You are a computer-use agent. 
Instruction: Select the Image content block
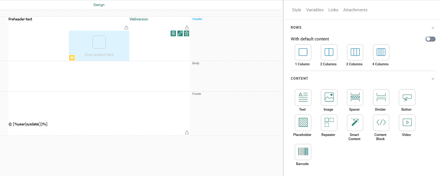pos(329,97)
